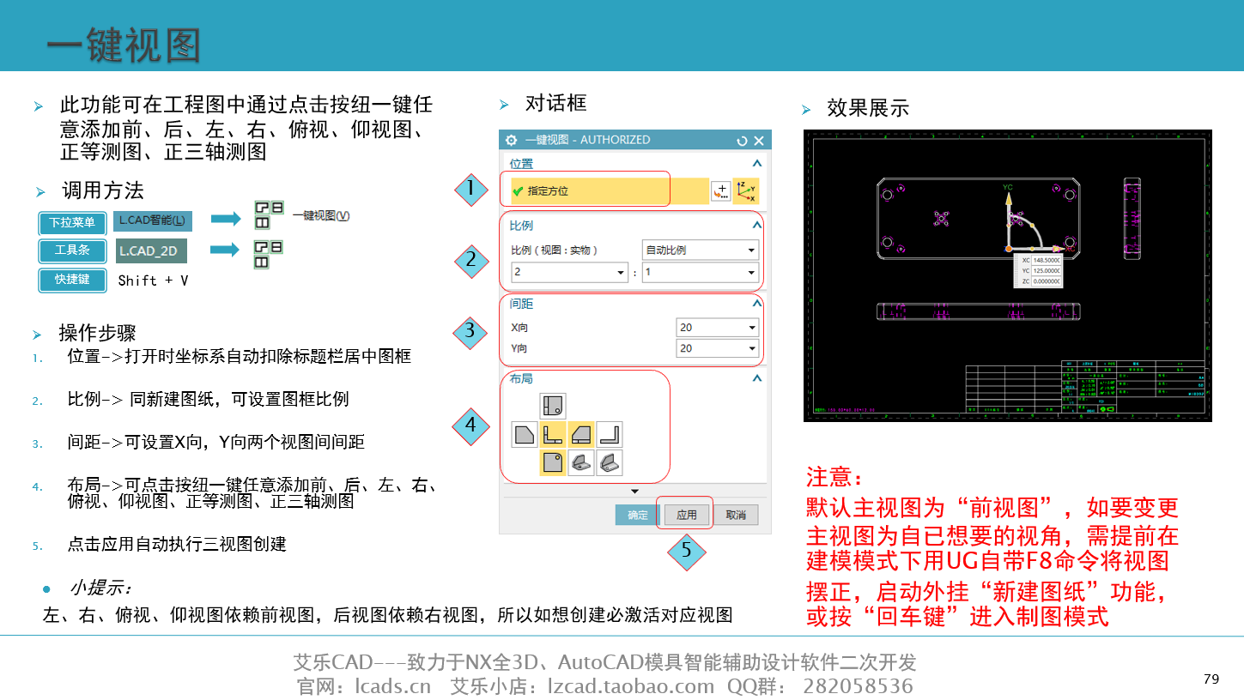Click the 一键视图 icon beside L.CAD智能
This screenshot has width=1244, height=700.
point(270,214)
